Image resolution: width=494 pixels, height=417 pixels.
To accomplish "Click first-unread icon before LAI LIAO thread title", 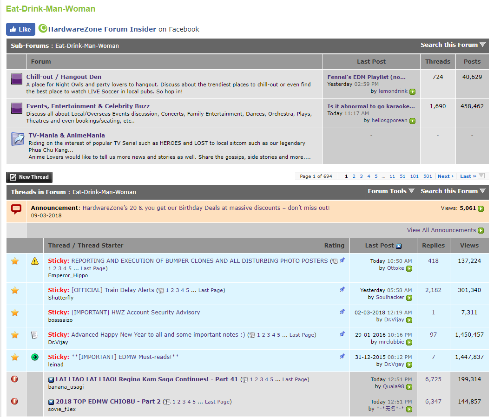I will click(51, 380).
